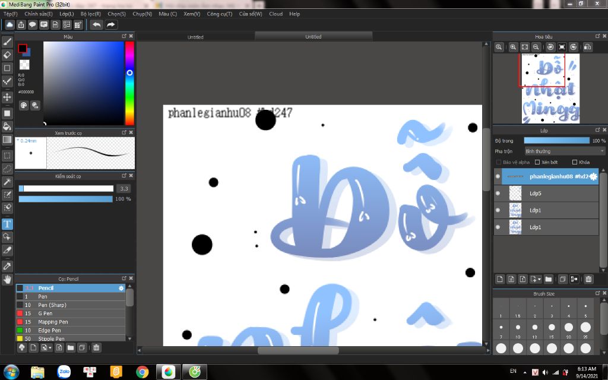This screenshot has width=608, height=380.
Task: Click the zoom out icon in navigator
Action: (536, 47)
